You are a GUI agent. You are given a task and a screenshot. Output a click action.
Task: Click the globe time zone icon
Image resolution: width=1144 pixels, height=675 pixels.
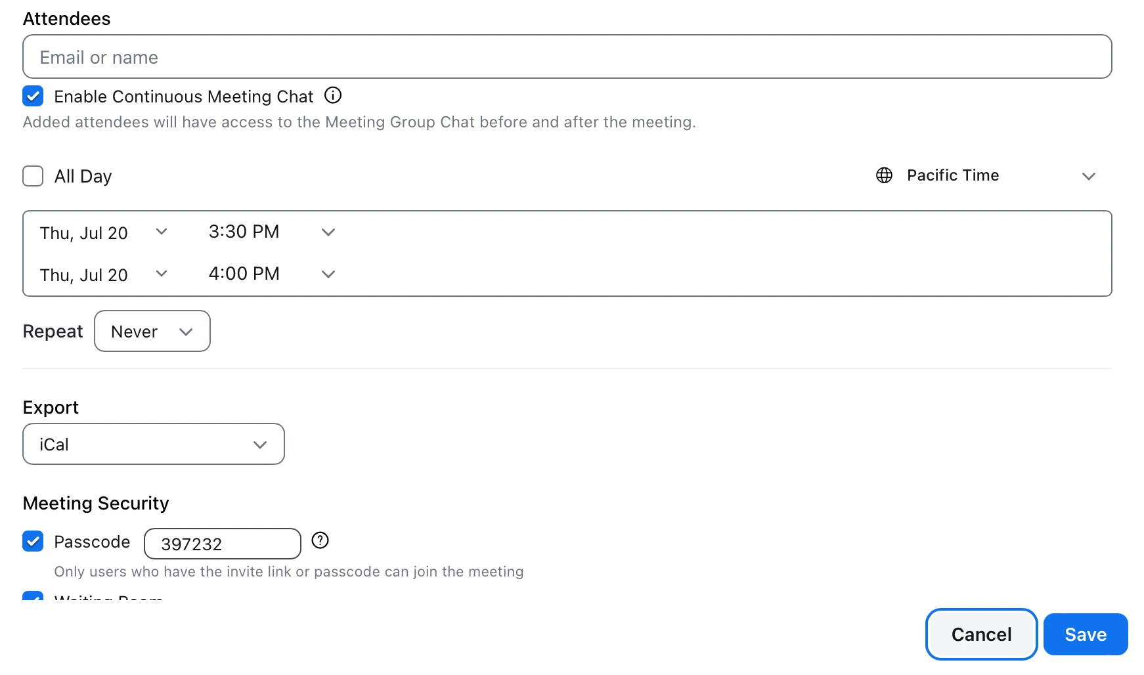pos(884,175)
